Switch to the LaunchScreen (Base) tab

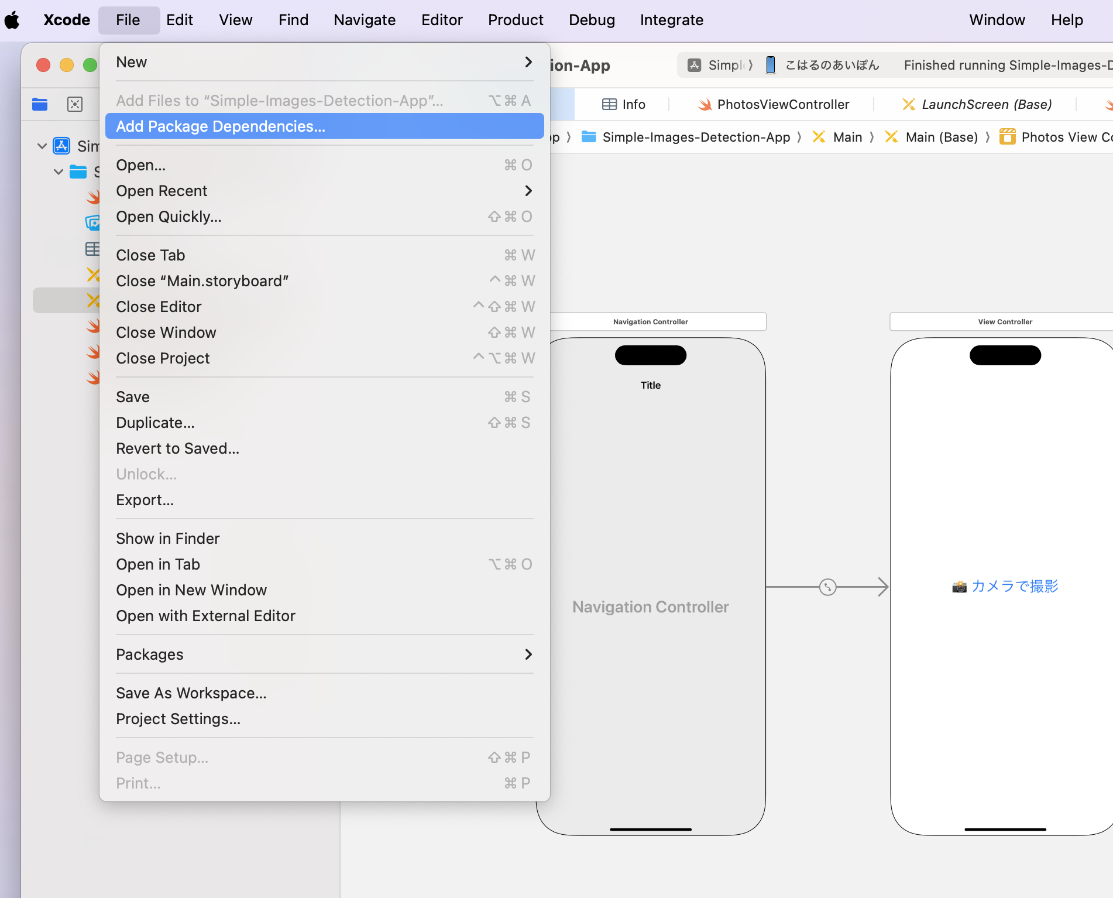[977, 104]
